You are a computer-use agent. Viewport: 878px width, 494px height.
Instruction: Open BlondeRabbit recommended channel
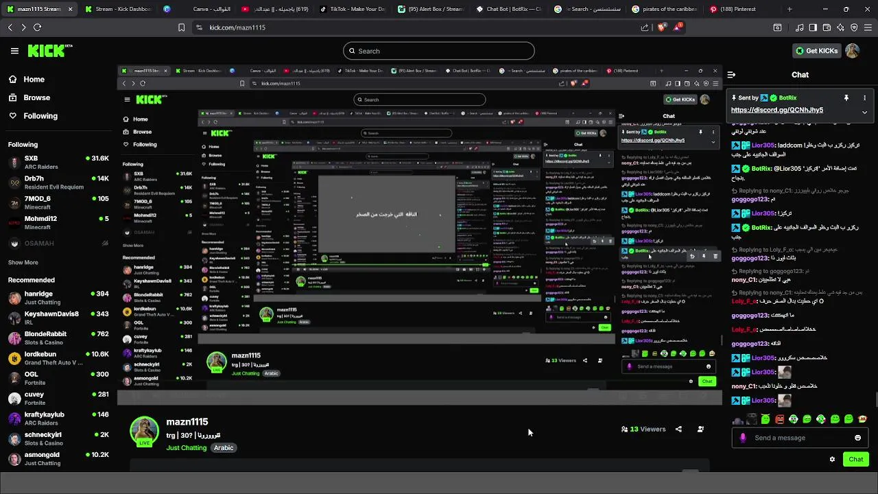[x=58, y=338]
